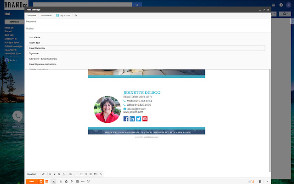Open the Inbox (3) folder
Viewport: 294px width, 184px height.
[x=9, y=28]
